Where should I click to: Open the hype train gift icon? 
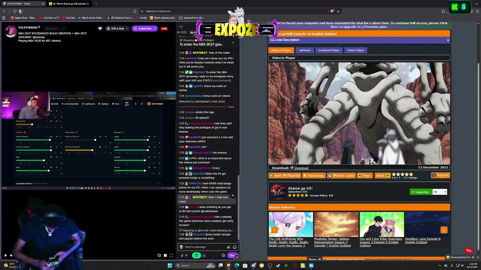(x=204, y=255)
